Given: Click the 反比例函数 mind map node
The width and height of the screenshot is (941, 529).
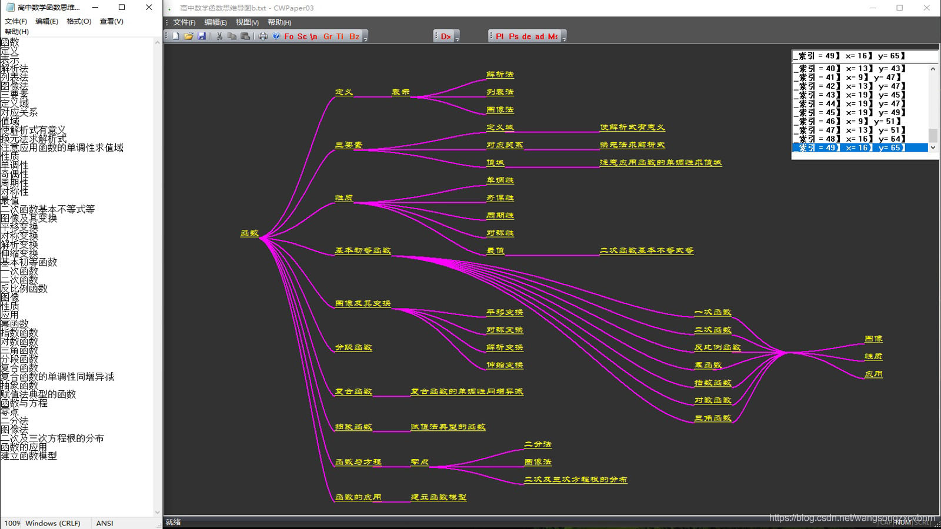Looking at the screenshot, I should (x=717, y=347).
